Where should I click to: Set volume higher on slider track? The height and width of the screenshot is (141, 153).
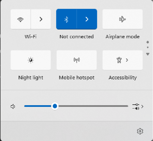coord(93,106)
